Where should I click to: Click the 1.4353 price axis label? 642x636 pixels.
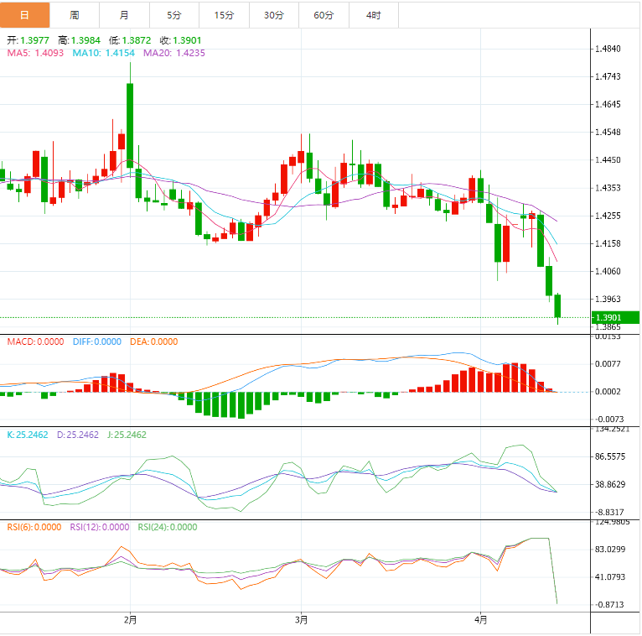pos(608,188)
